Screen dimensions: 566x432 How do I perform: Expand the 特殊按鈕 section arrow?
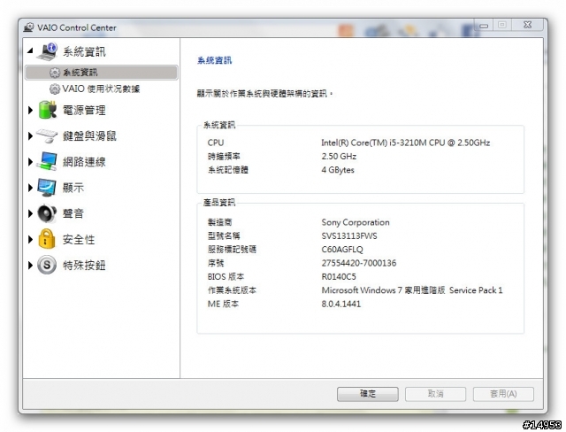coord(30,266)
